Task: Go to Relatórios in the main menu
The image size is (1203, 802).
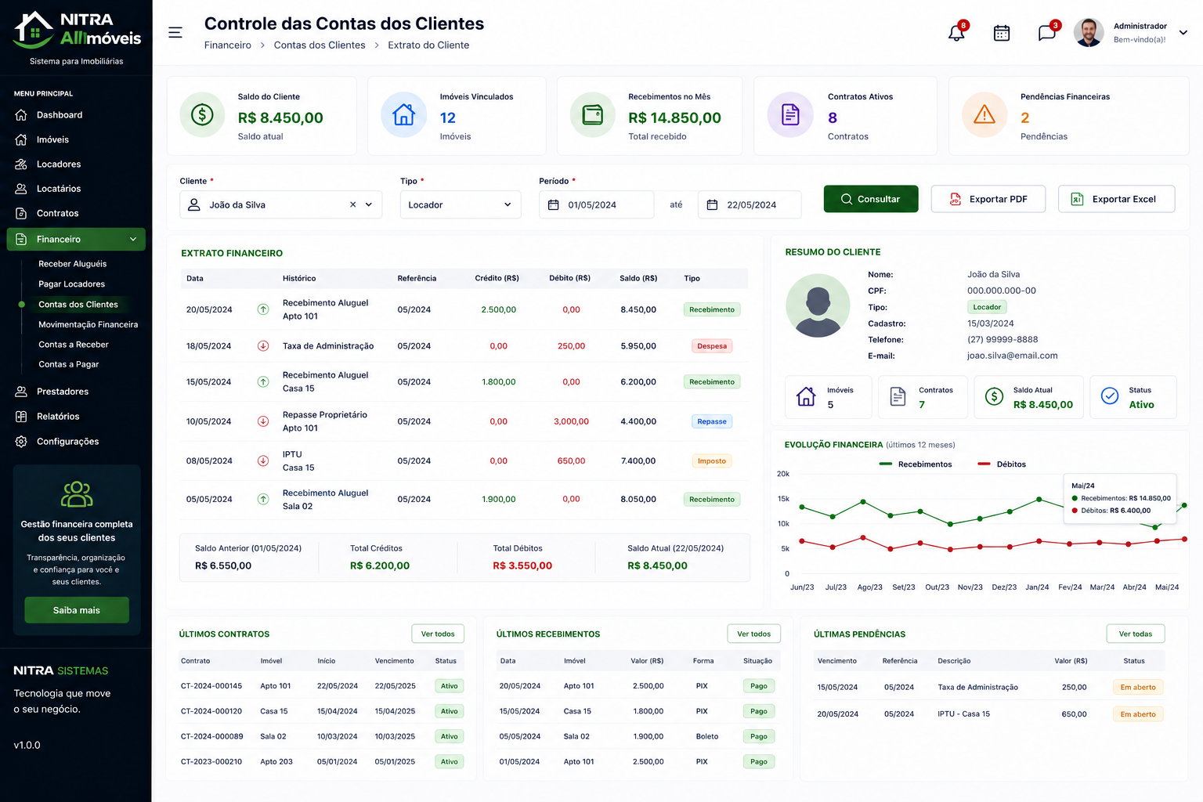Action: pos(58,417)
